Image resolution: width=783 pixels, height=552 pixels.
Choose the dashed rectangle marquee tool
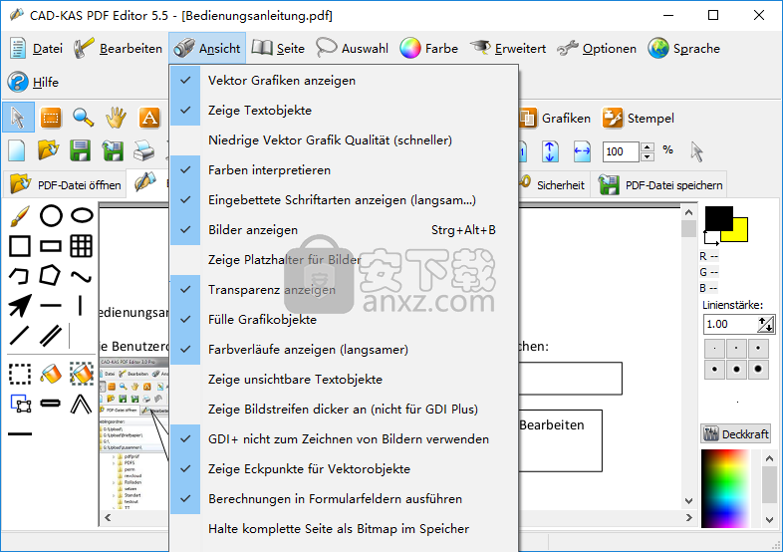coord(20,375)
